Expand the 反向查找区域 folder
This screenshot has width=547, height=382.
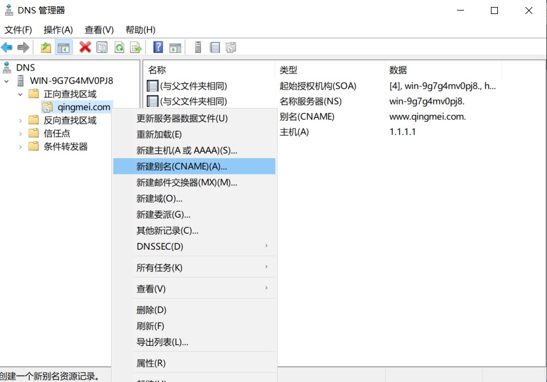pos(20,121)
